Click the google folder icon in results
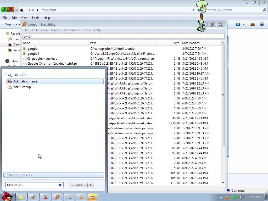The image size is (268, 201). point(25,48)
